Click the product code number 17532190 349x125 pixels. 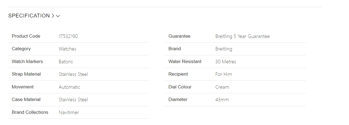[x=68, y=36]
